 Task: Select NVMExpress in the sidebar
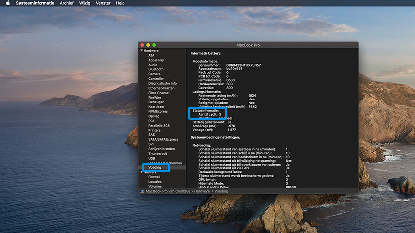(x=158, y=111)
